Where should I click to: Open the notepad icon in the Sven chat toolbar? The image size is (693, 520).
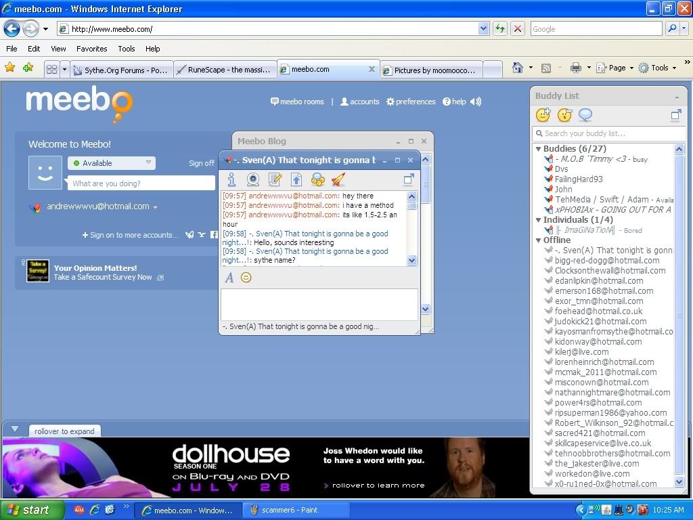[x=275, y=179]
